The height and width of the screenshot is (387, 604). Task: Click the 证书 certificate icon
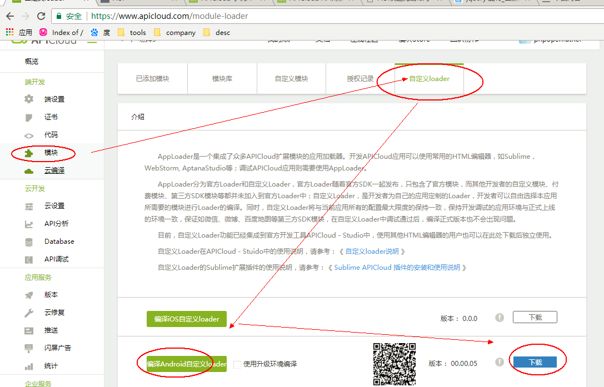[x=29, y=117]
